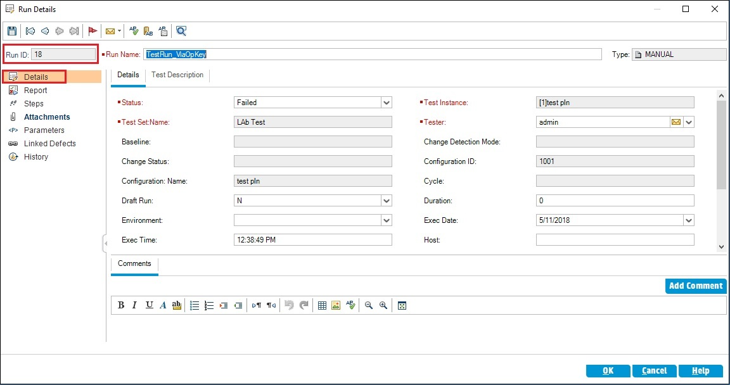The height and width of the screenshot is (385, 730).
Task: Toggle bold formatting in the comments toolbar
Action: tap(121, 305)
